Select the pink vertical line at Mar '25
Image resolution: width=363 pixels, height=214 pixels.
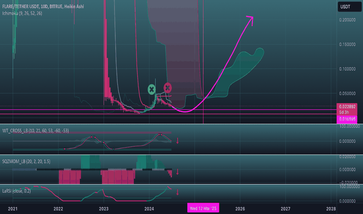click(203, 62)
